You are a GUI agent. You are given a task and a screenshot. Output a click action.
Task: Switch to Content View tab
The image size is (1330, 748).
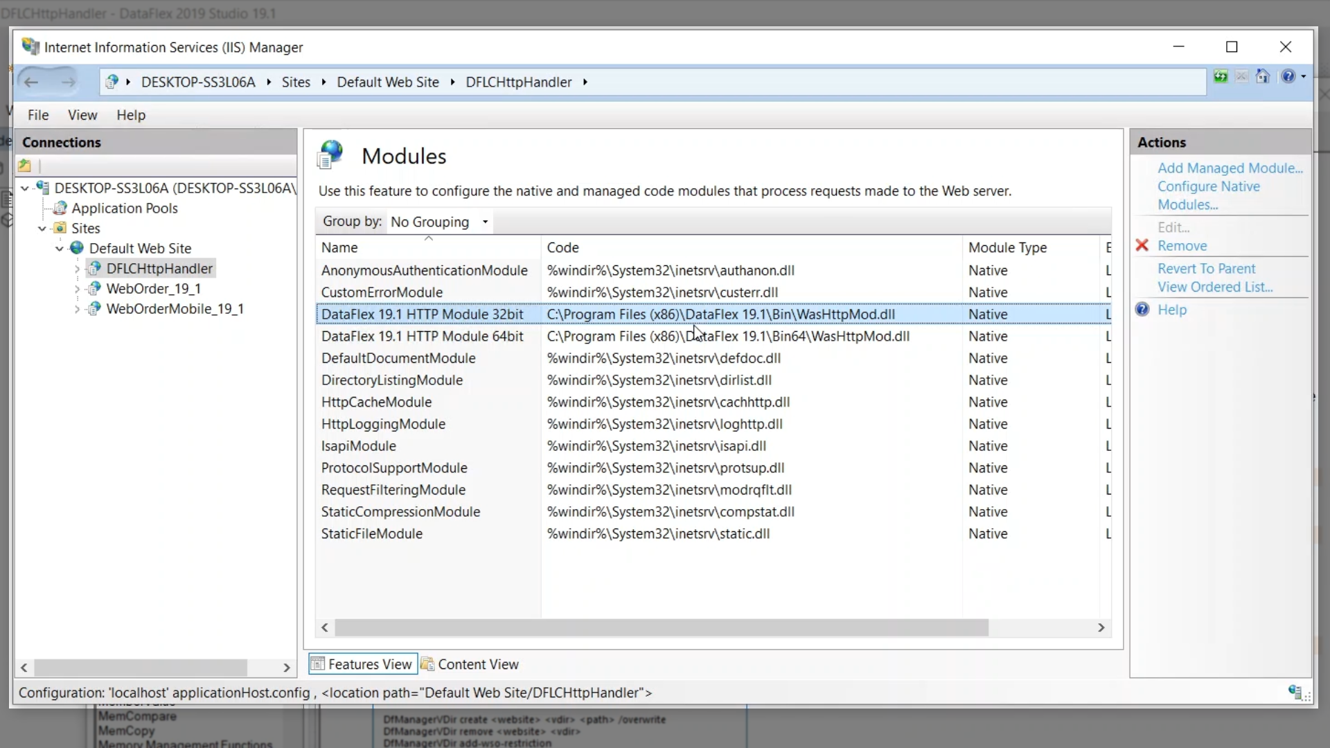click(470, 664)
